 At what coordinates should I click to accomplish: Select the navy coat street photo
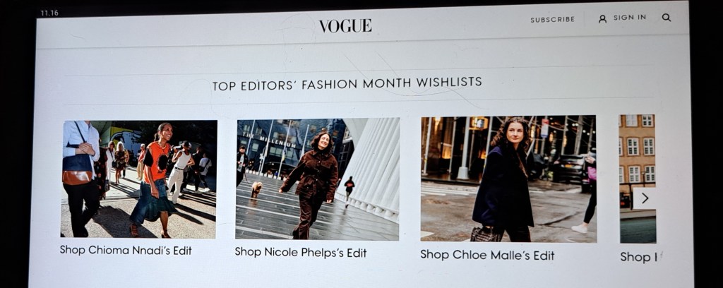[x=508, y=179]
